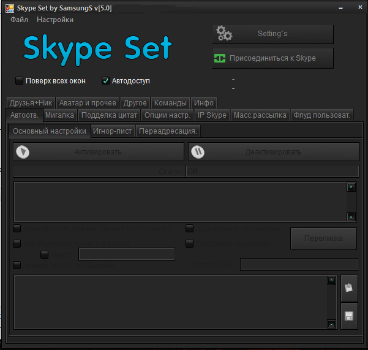Open Флуд пользоват. tab
The height and width of the screenshot is (350, 368).
[321, 115]
